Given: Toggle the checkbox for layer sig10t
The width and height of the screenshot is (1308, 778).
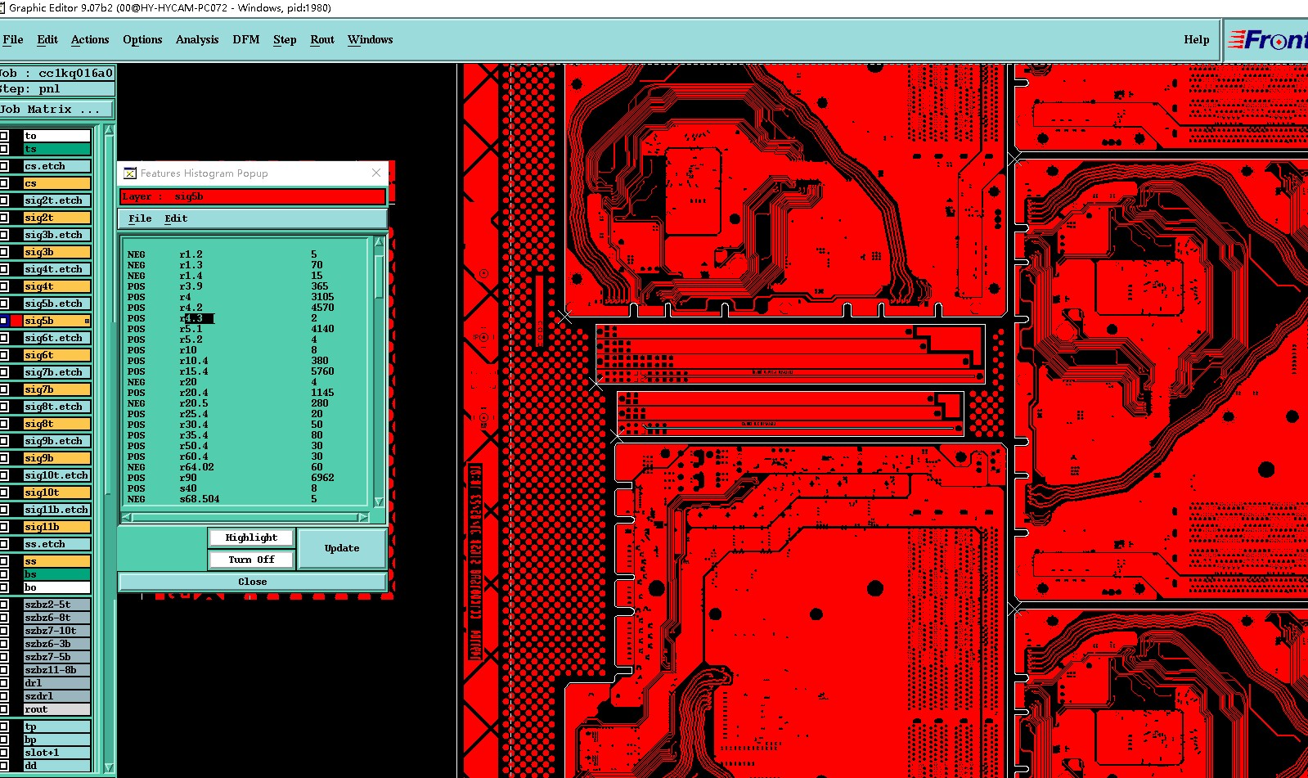Looking at the screenshot, I should 4,492.
